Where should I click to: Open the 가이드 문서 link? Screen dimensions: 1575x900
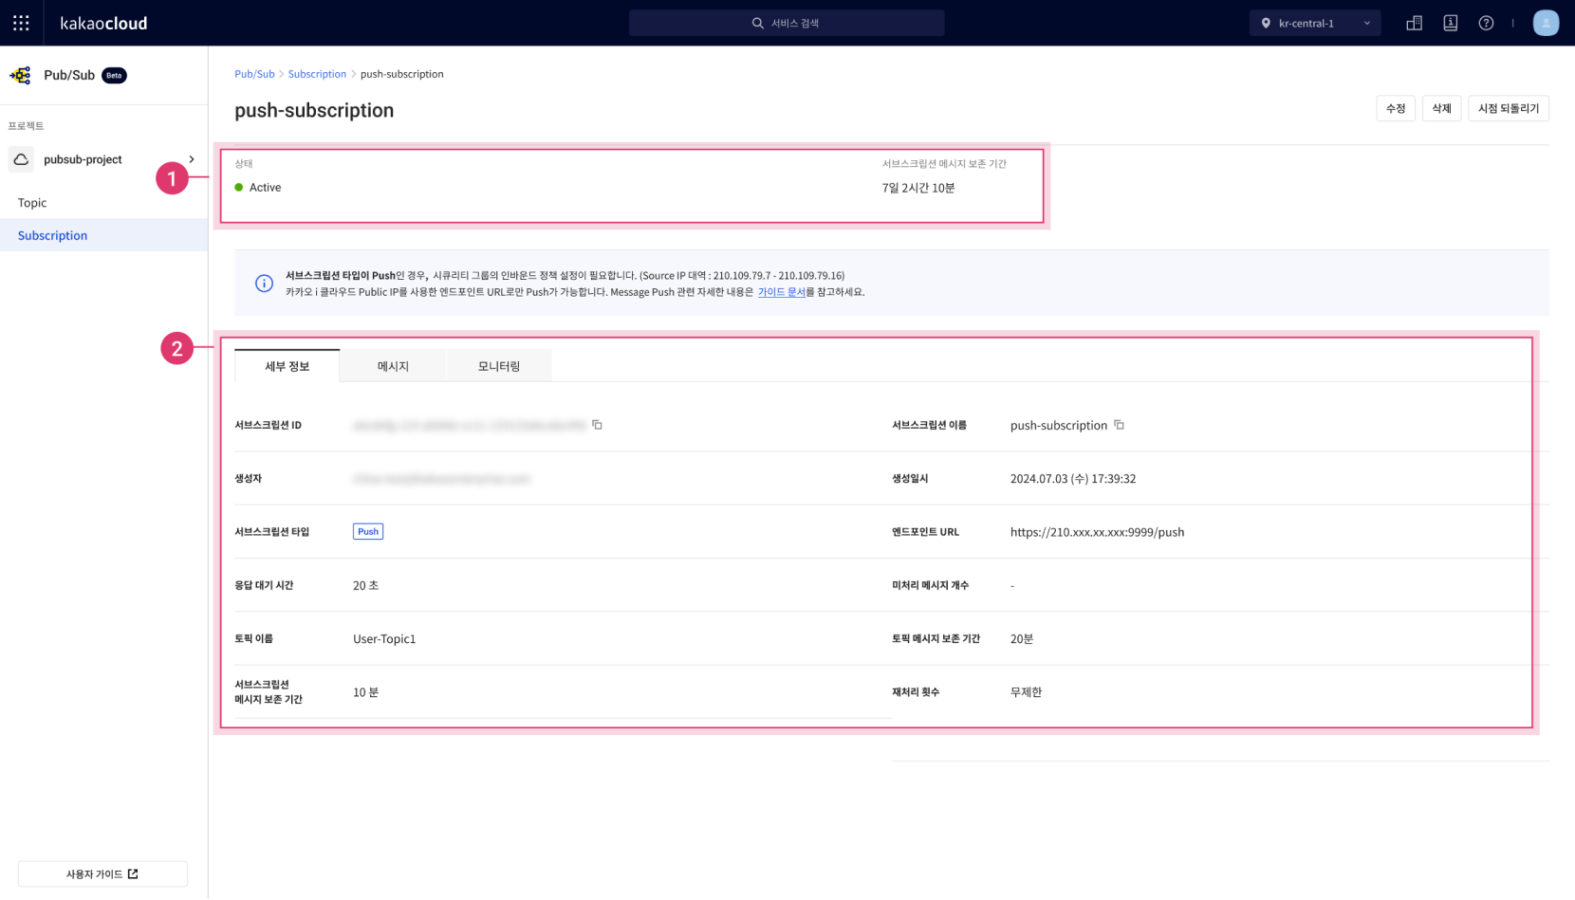(782, 292)
